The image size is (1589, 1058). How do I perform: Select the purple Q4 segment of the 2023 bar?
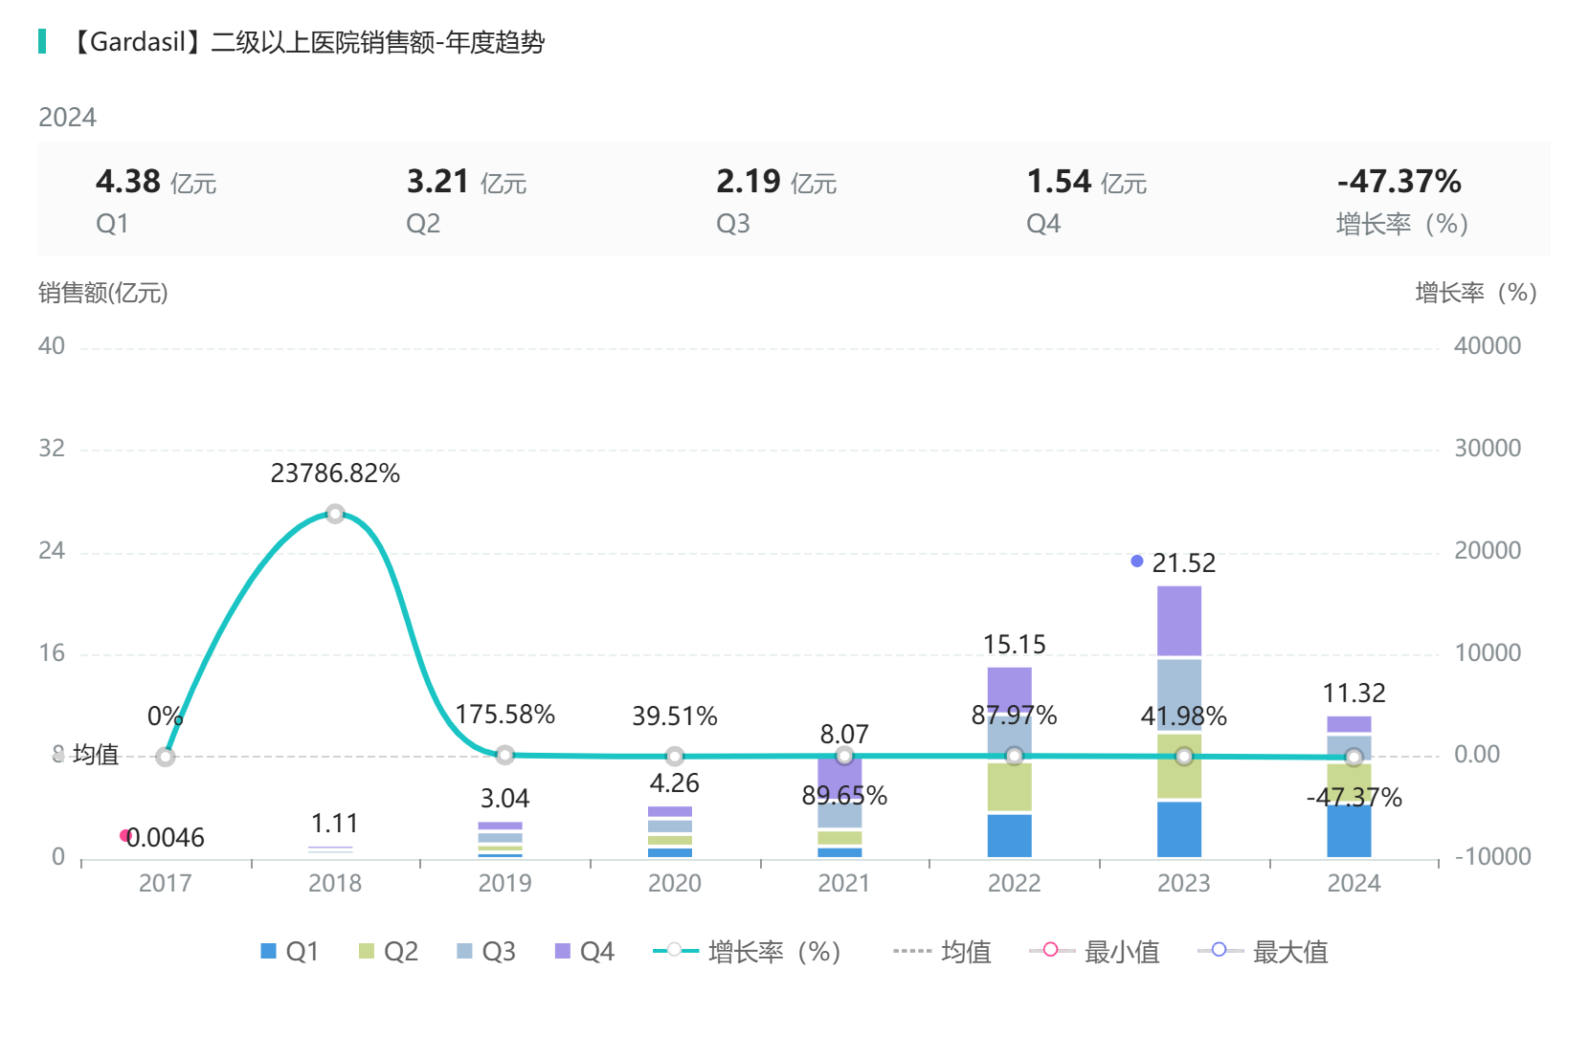pyautogui.click(x=1179, y=621)
